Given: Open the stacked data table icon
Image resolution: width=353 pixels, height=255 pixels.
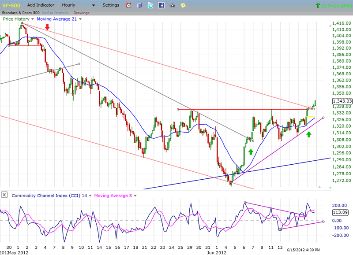Looking at the screenshot, I should (139, 5).
